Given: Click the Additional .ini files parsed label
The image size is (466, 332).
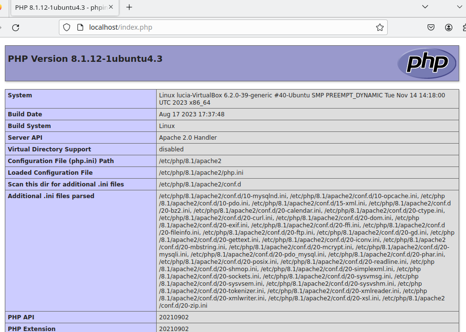Looking at the screenshot, I should coord(51,196).
